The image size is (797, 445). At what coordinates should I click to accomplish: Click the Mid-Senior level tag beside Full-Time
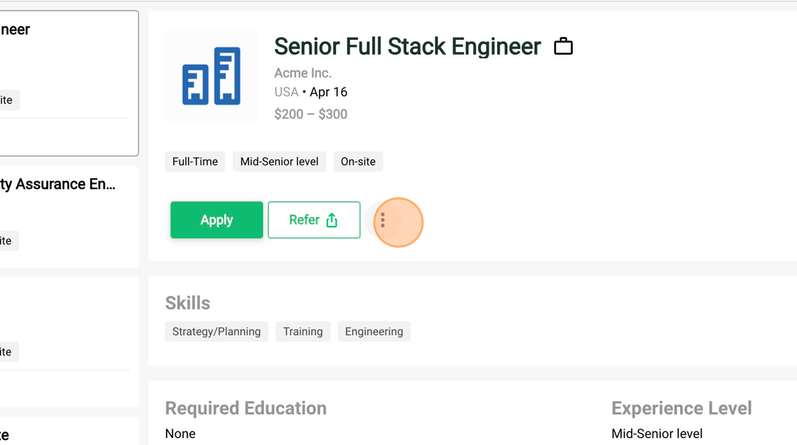click(279, 161)
